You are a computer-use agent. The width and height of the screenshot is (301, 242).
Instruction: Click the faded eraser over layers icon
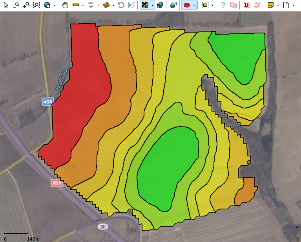tap(257, 5)
